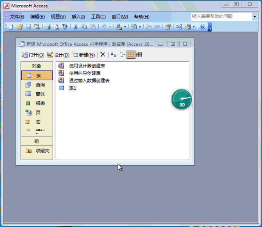
Task: Open the 收藏夹 favorites group
Action: 37,151
